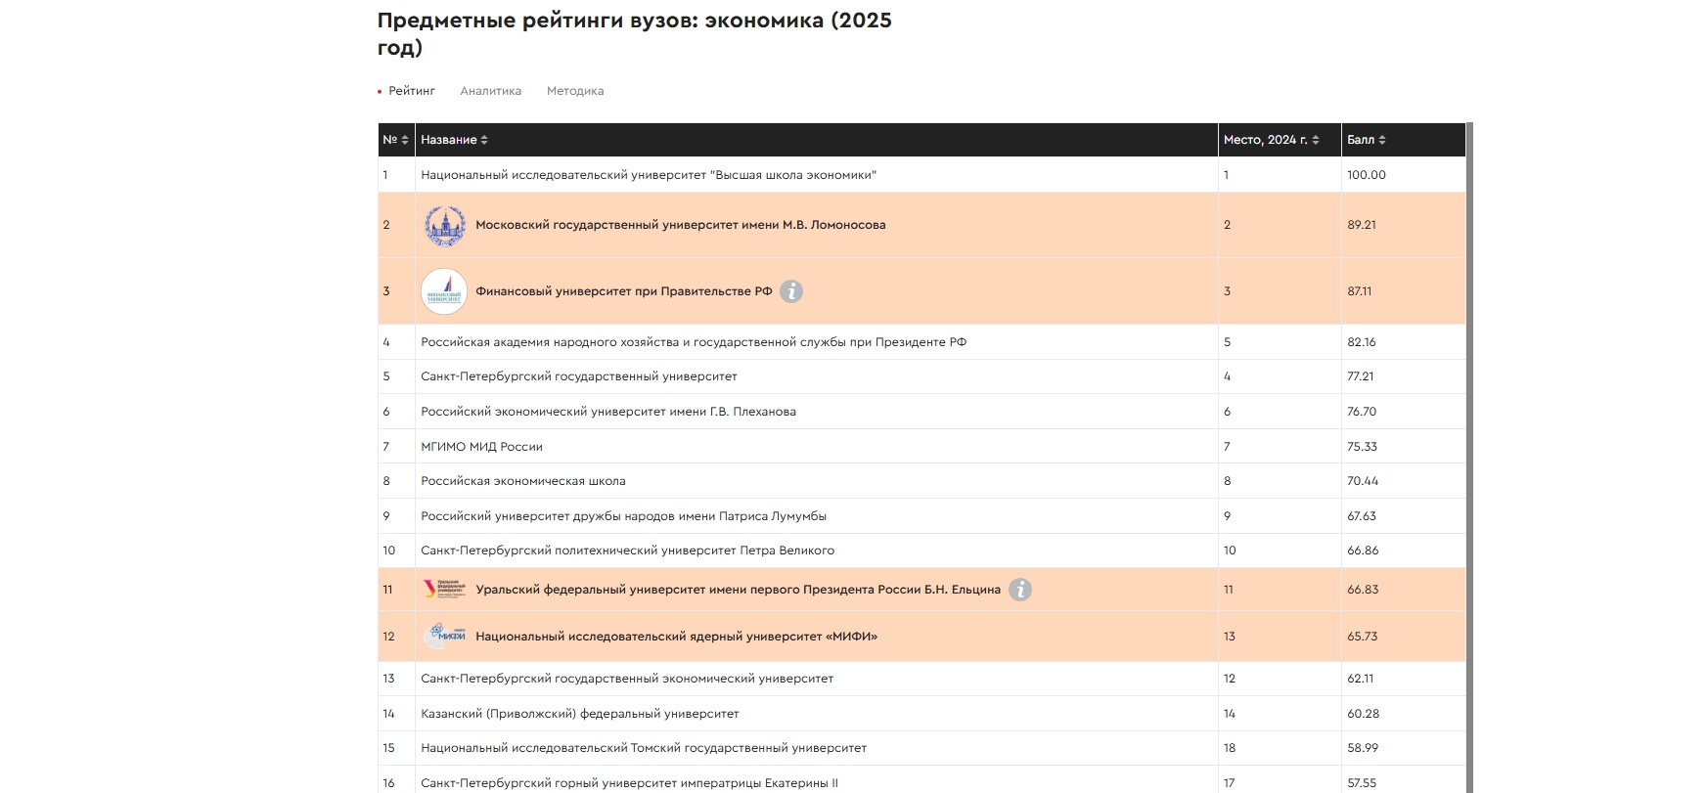This screenshot has width=1708, height=793.
Task: Open info icon next to Финансовый университет
Action: click(x=791, y=291)
